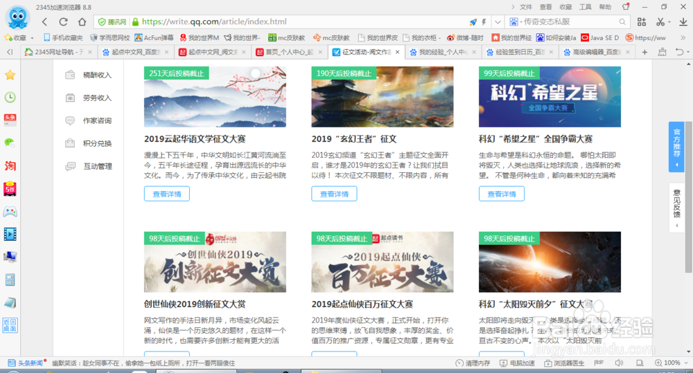The height and width of the screenshot is (373, 693).
Task: Go back with the browser back arrow
Action: tap(44, 21)
